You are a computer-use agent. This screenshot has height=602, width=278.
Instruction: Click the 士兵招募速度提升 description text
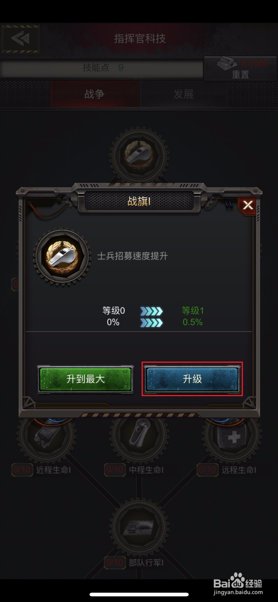coord(132,256)
